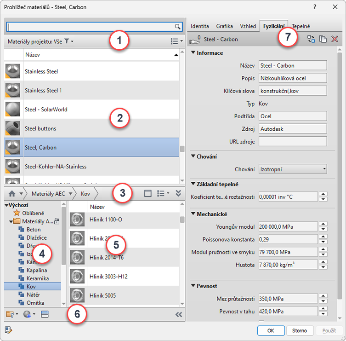Open project materials filter funnel
The width and height of the screenshot is (346, 341).
(x=67, y=41)
